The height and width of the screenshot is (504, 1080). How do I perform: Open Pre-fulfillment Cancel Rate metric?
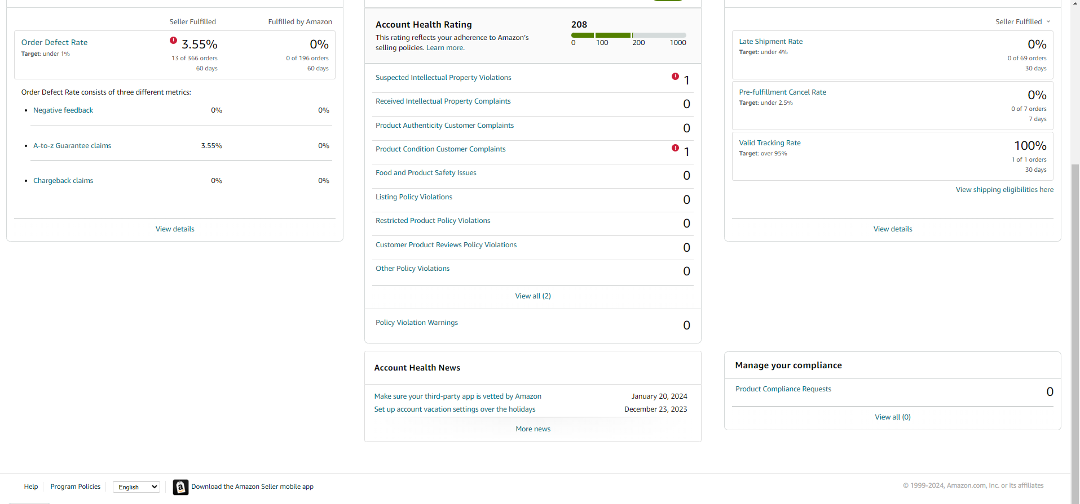[783, 92]
